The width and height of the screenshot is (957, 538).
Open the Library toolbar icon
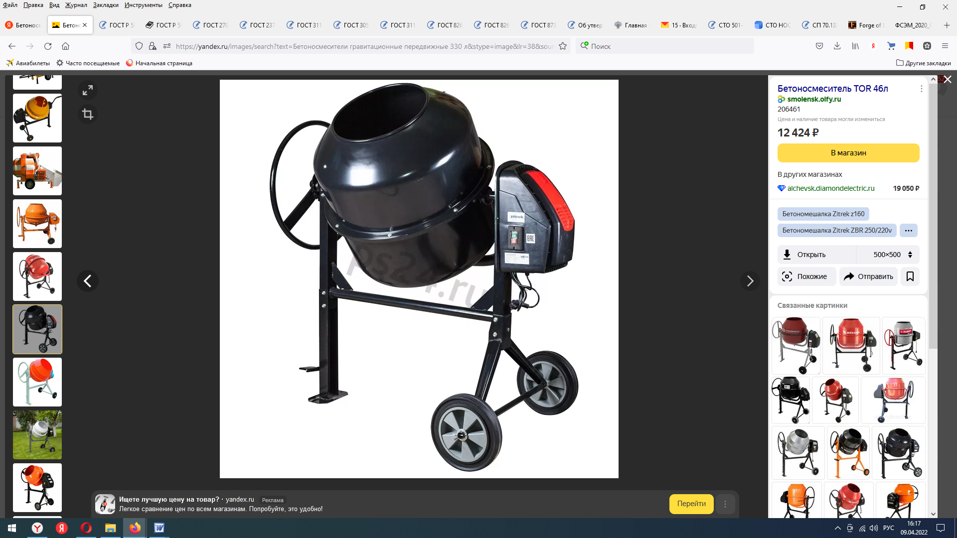(x=855, y=46)
